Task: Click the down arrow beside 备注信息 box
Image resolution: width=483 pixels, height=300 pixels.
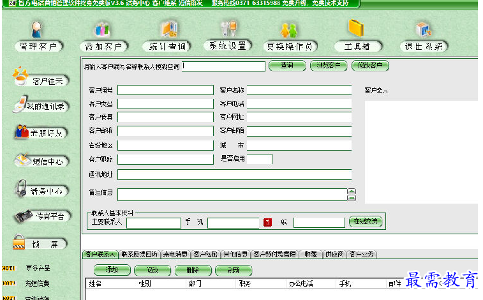Action: tap(352, 198)
